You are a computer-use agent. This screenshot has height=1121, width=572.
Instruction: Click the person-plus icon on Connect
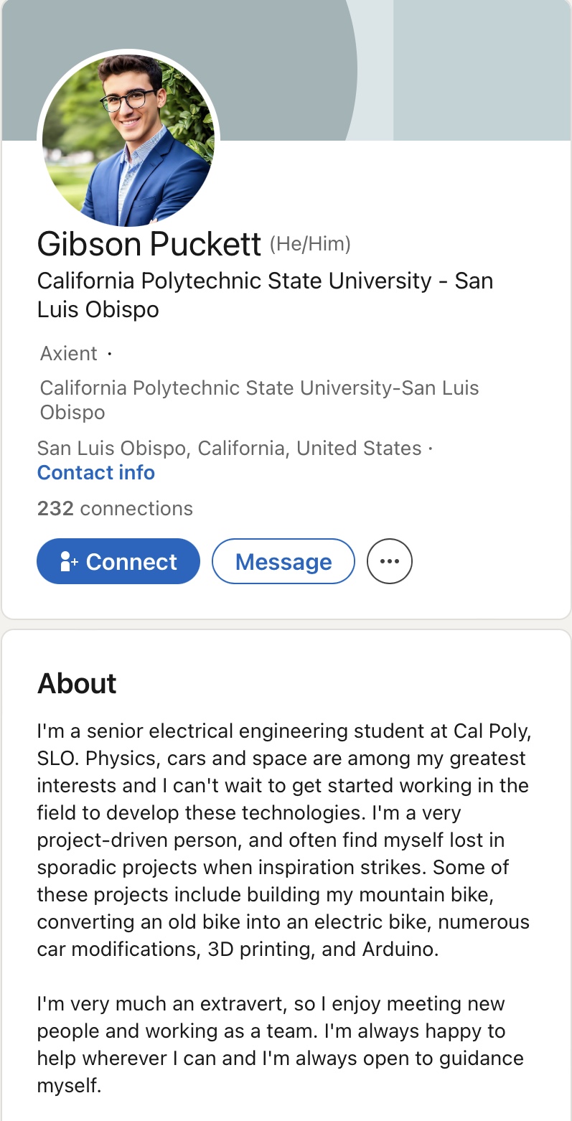point(69,562)
